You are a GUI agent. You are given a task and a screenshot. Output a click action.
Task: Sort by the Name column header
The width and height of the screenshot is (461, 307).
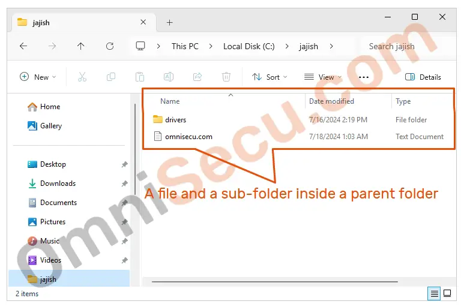(x=170, y=101)
